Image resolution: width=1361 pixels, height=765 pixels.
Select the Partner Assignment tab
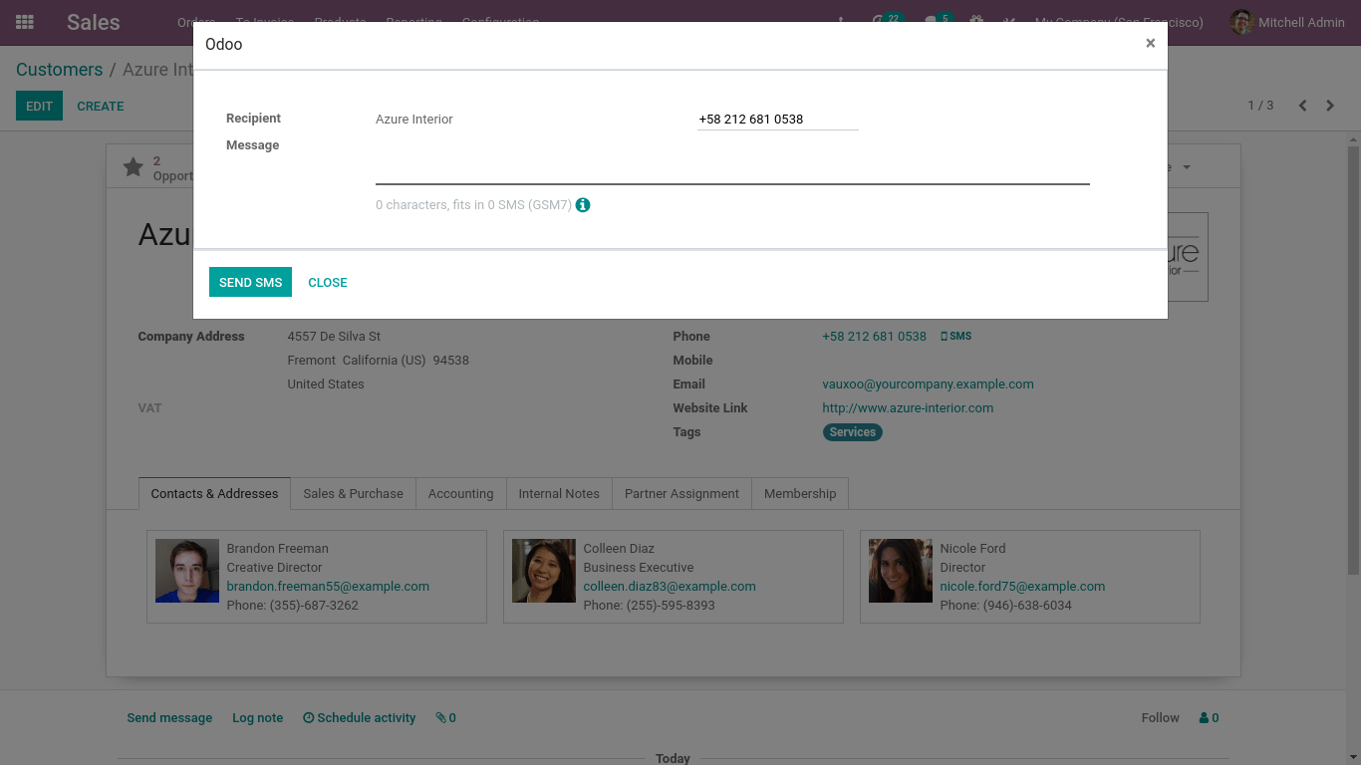coord(681,493)
